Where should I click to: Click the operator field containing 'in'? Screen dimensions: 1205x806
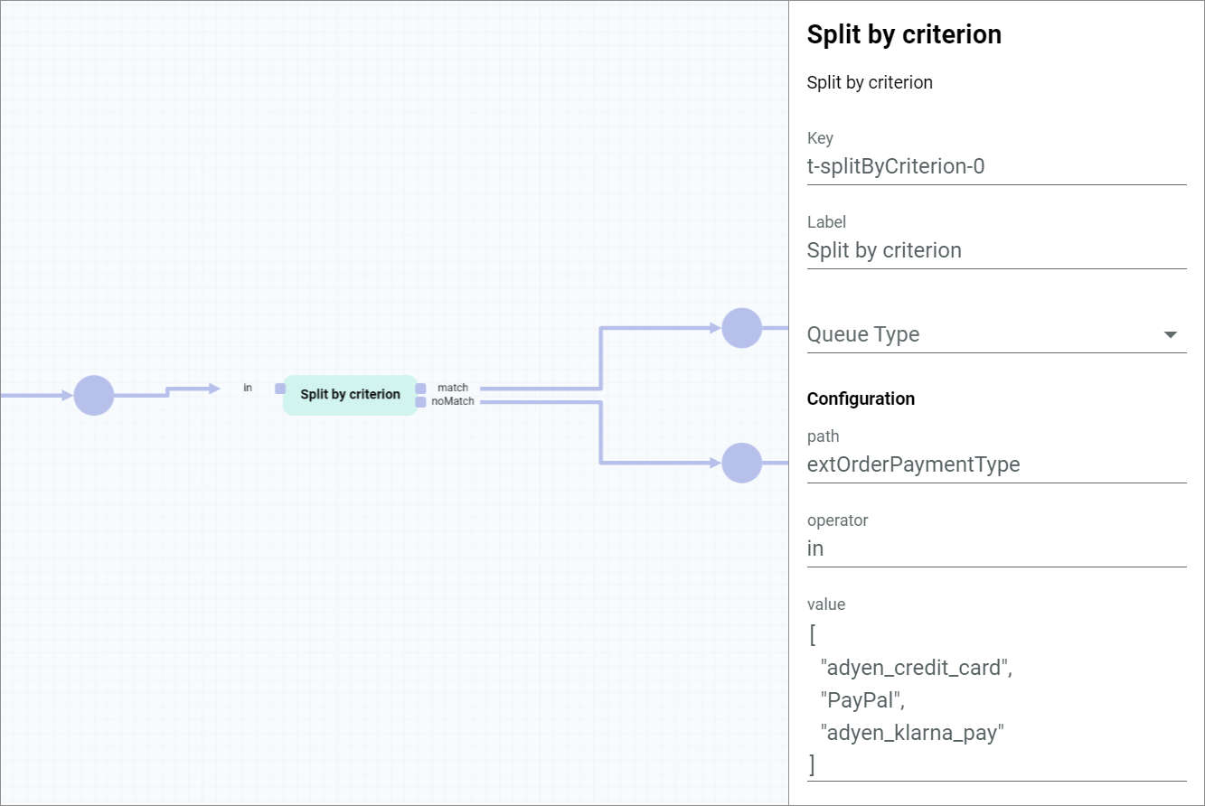point(996,548)
